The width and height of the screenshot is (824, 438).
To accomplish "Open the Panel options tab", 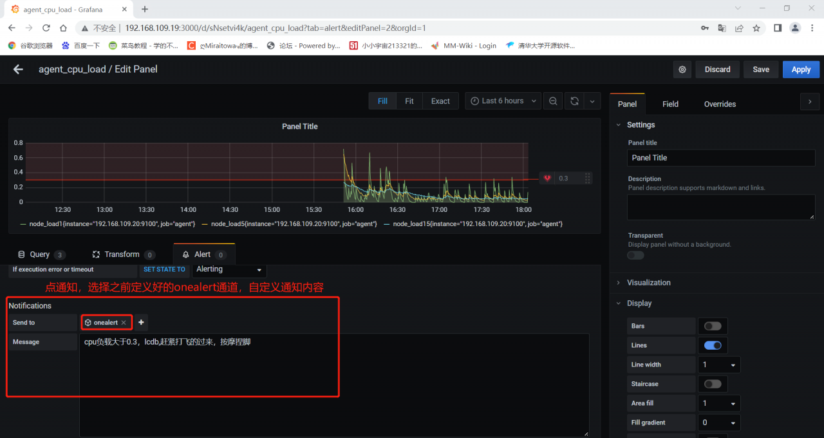I will tap(628, 104).
